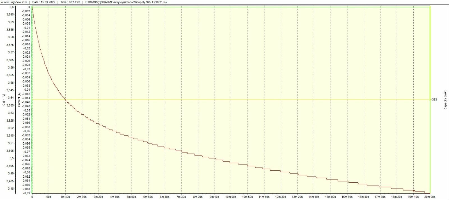This screenshot has width=449, height=200.
Task: Click the -0,038 current tick label
Action: point(26,86)
